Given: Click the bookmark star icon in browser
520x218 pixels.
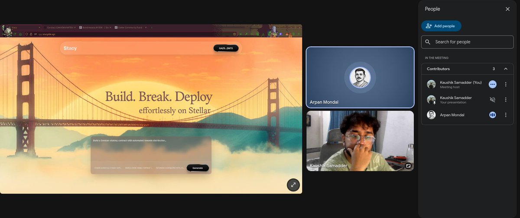Looking at the screenshot, I should (x=234, y=35).
